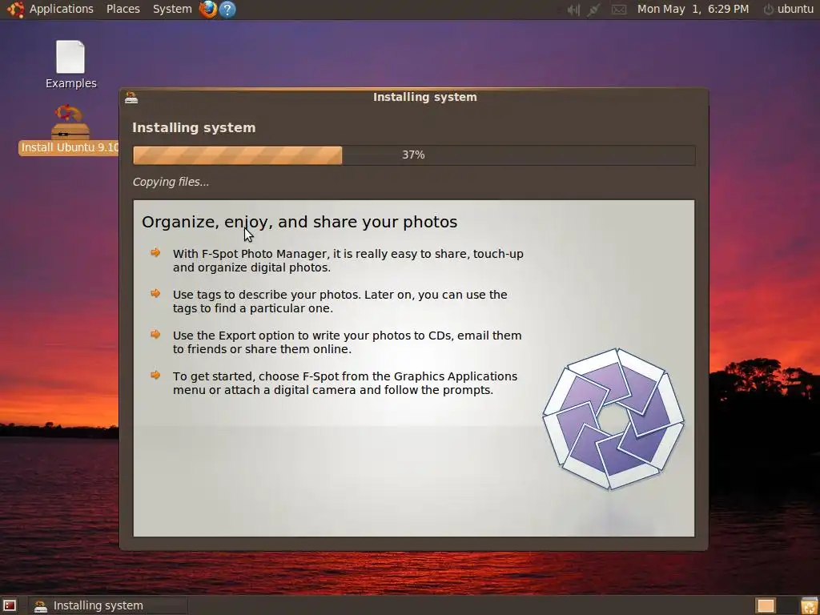Open the mail envelope indicator
The width and height of the screenshot is (820, 615).
(619, 10)
